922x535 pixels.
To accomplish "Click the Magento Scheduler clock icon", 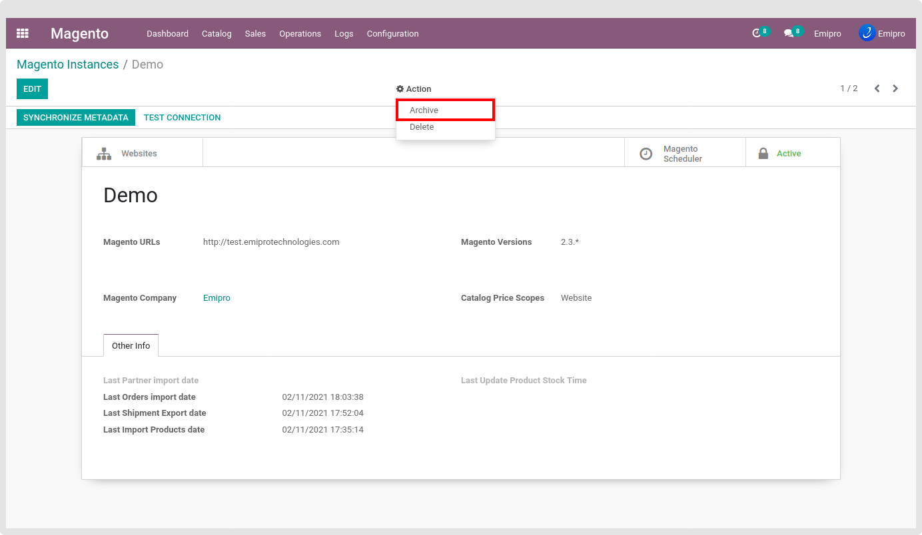I will click(646, 154).
